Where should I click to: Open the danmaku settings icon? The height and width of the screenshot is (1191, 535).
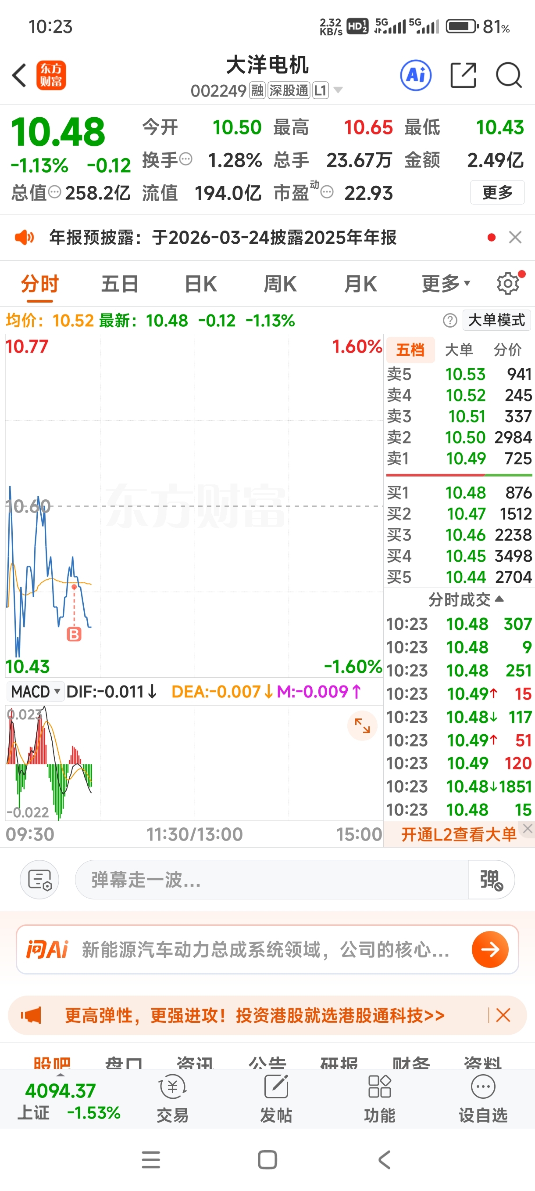[x=40, y=879]
